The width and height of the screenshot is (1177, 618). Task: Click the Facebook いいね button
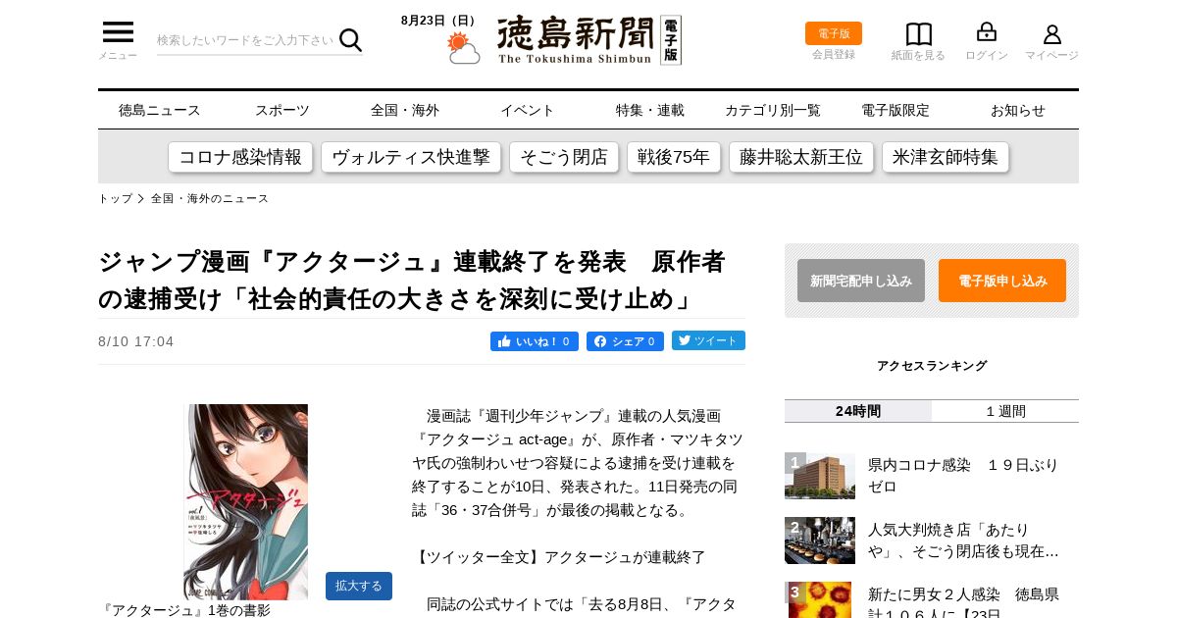pos(535,341)
